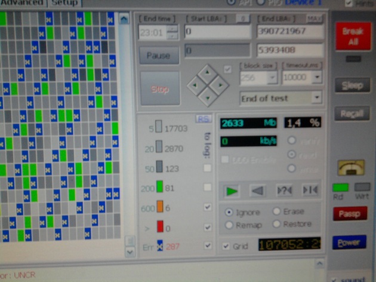The height and width of the screenshot is (282, 376).
Task: Click the rightmost playback jump button
Action: (309, 191)
